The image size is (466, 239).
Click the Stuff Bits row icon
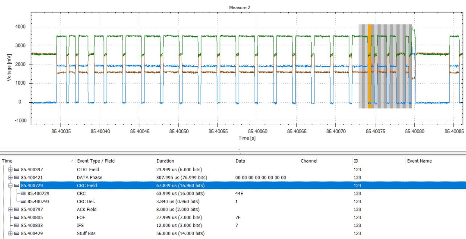tap(17, 233)
